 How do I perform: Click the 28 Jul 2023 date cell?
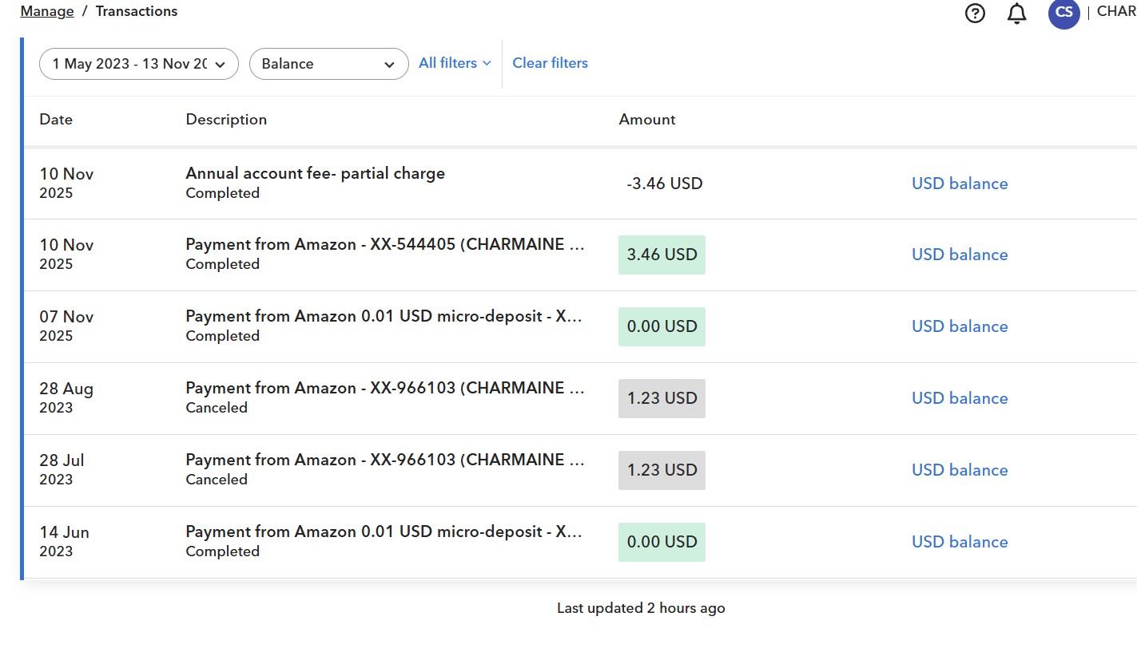(62, 469)
